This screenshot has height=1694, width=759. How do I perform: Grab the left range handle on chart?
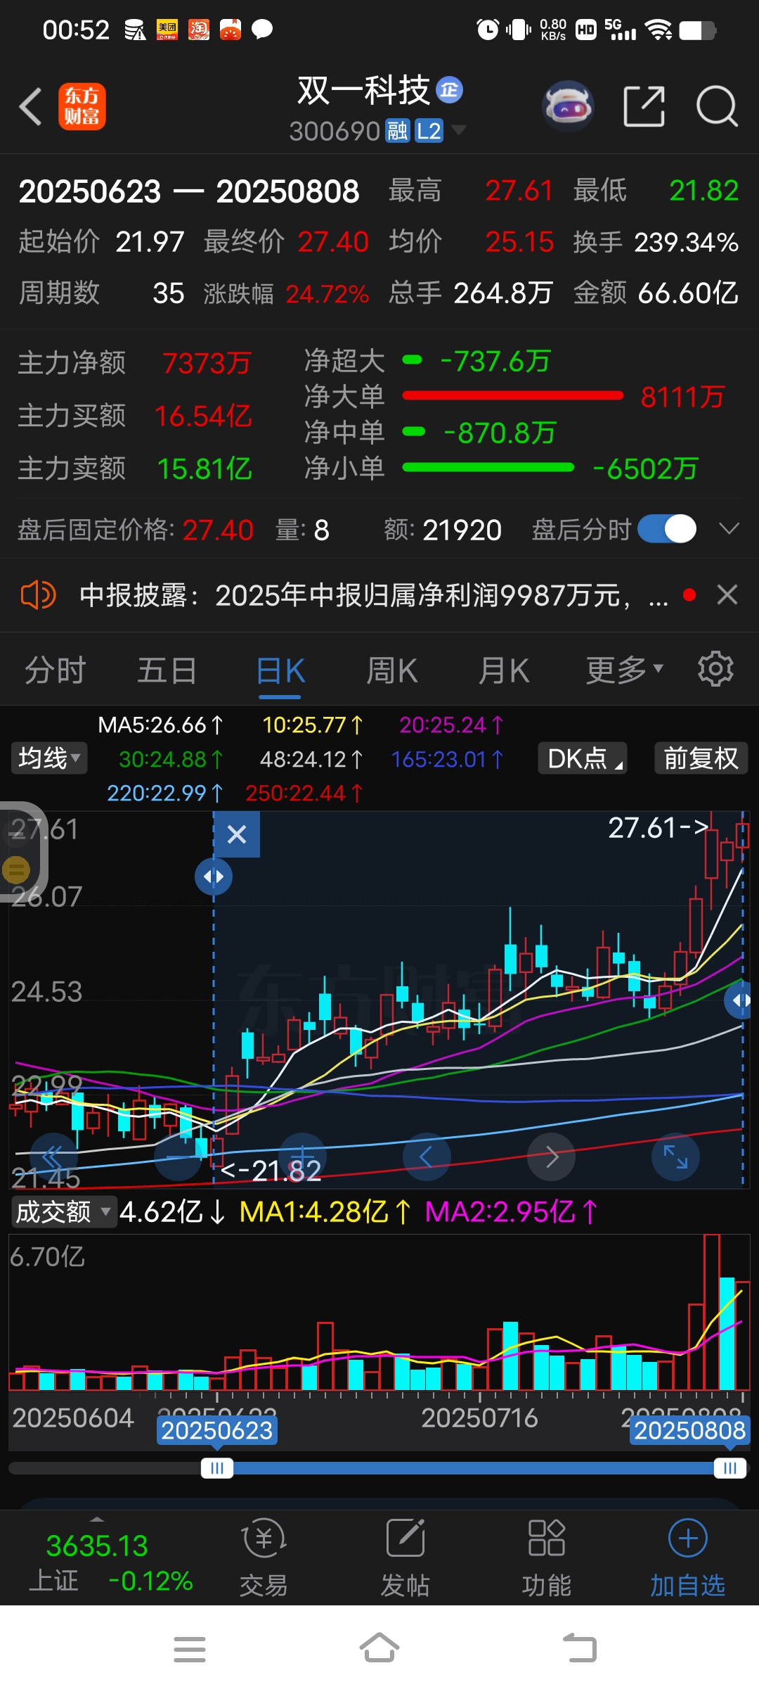(x=214, y=877)
